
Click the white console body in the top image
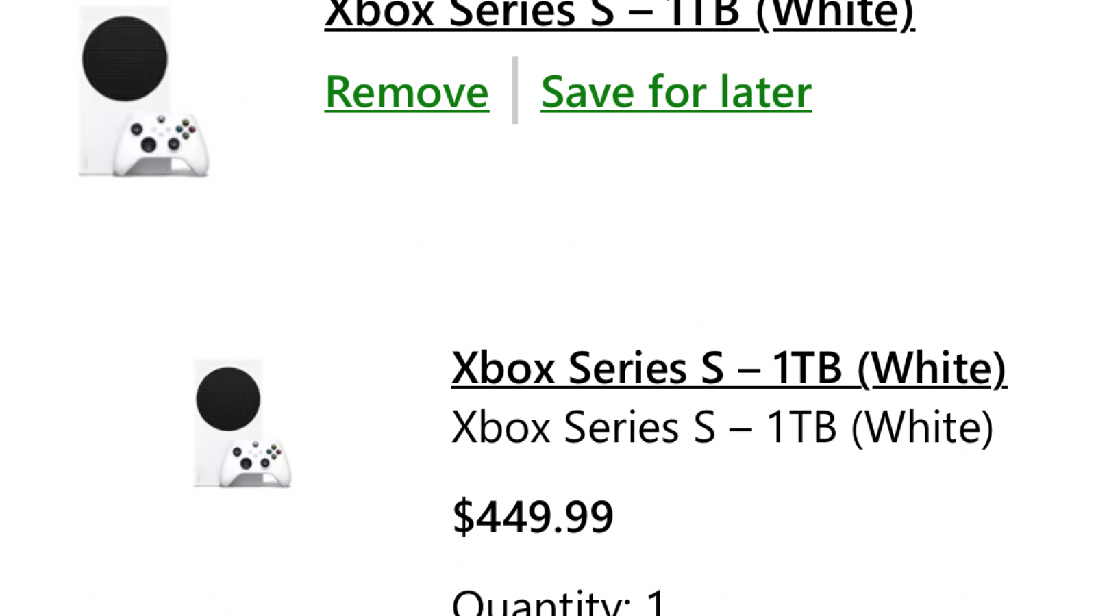click(99, 137)
